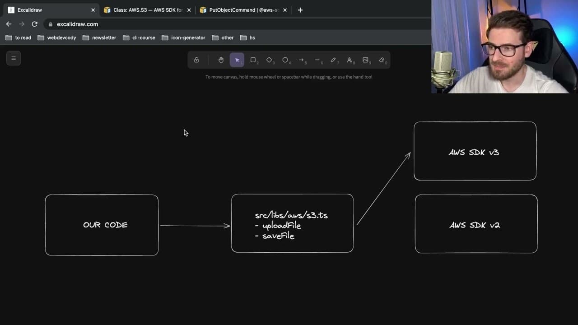Open the 'icon-generator' bookmarks folder
The width and height of the screenshot is (578, 325).
(x=183, y=38)
